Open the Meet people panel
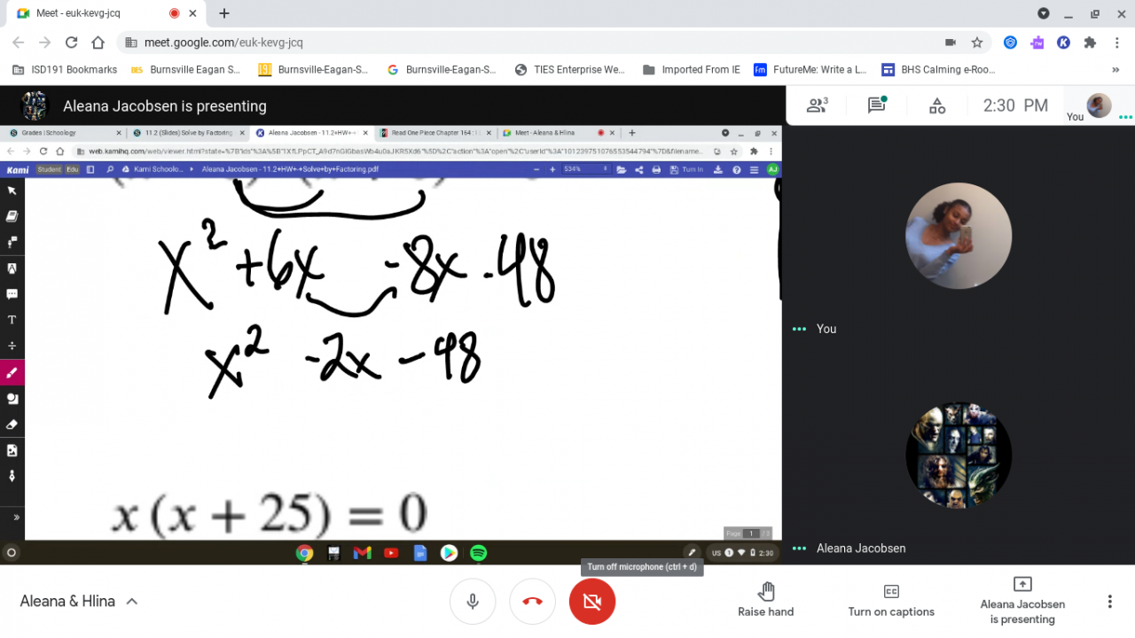This screenshot has width=1135, height=638. click(817, 105)
